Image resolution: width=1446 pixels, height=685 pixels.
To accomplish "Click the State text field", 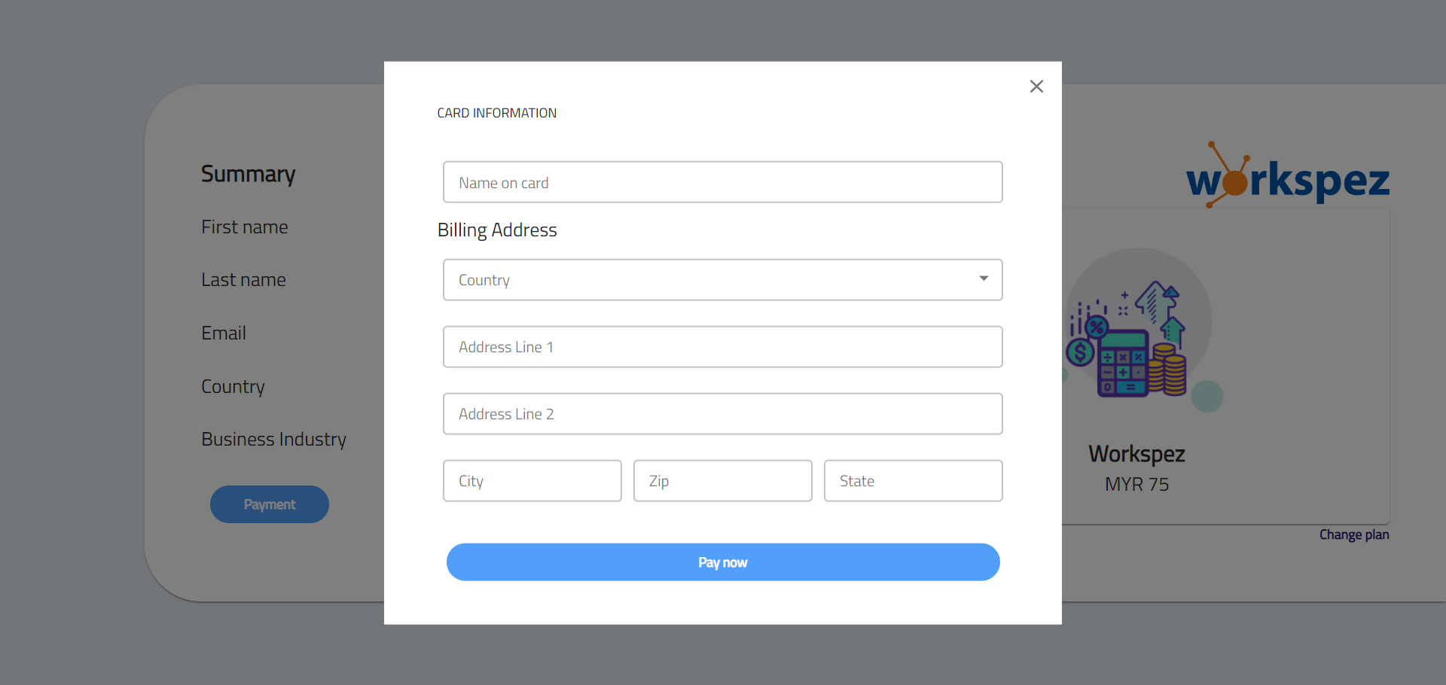I will (x=913, y=481).
